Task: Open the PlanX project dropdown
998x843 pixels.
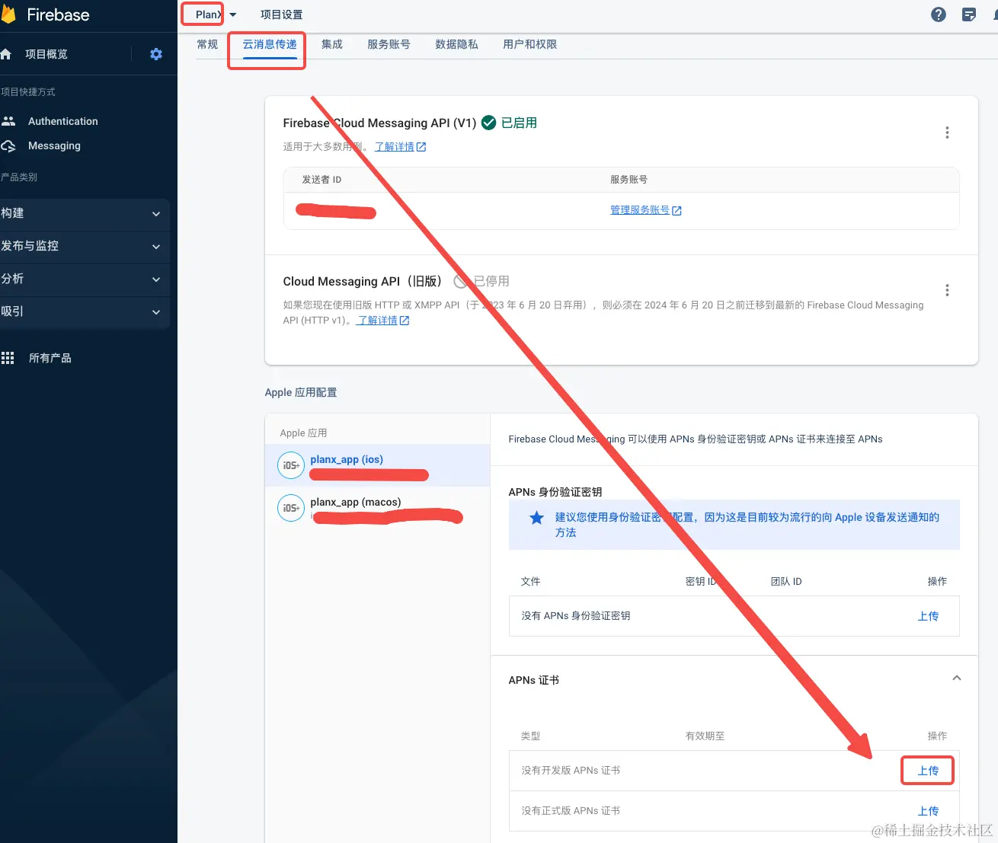Action: [x=216, y=14]
